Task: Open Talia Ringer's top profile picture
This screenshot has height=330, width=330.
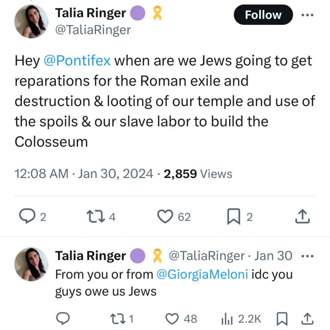Action: tap(31, 21)
